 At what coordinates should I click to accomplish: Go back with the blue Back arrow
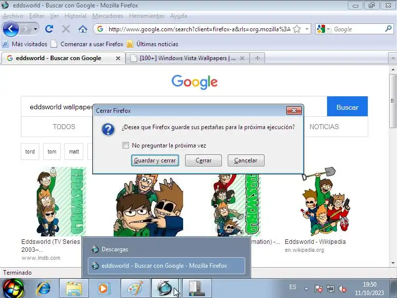point(10,29)
